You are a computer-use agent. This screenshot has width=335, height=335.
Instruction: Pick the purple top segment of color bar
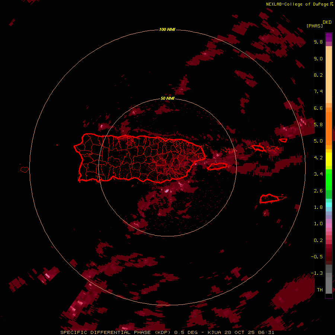tap(329, 37)
